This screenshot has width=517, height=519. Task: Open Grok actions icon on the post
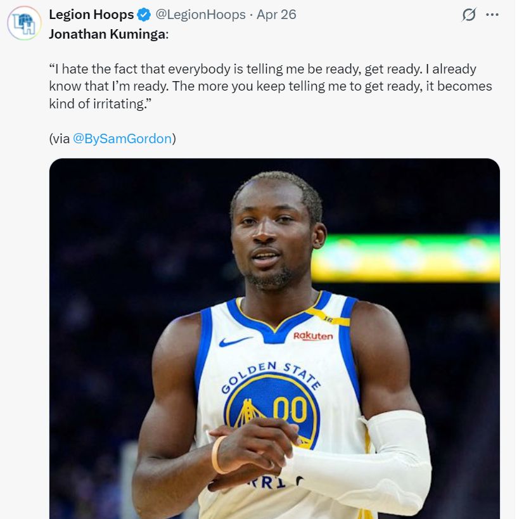click(x=469, y=15)
